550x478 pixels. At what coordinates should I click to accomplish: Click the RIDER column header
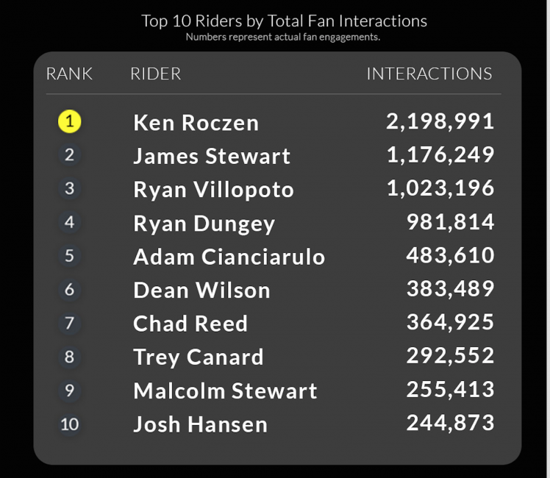[155, 74]
